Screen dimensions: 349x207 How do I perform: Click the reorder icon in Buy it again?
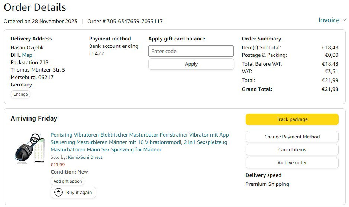pos(58,192)
